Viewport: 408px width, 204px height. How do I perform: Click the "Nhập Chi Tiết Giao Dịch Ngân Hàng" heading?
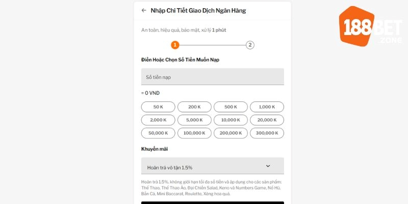pyautogui.click(x=198, y=11)
